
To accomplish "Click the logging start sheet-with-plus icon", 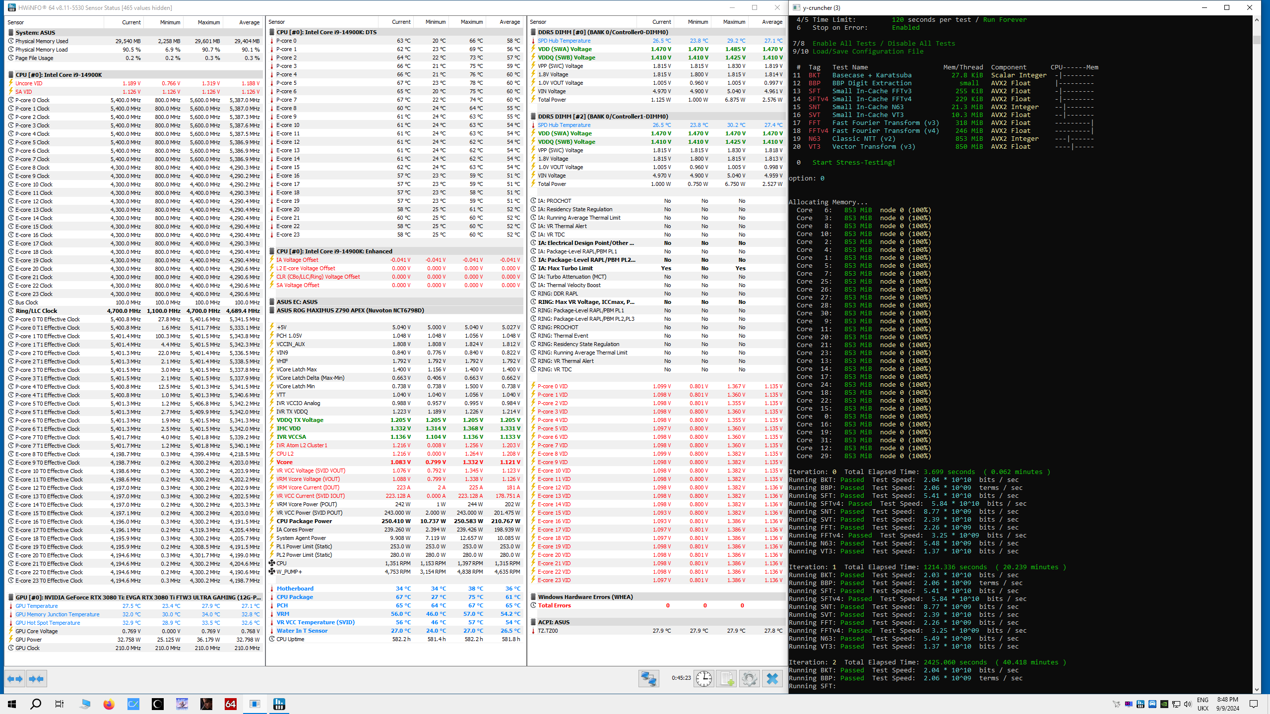I will (726, 678).
